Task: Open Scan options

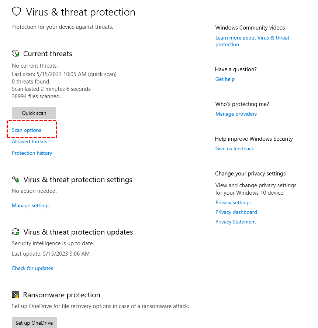Action: [27, 130]
